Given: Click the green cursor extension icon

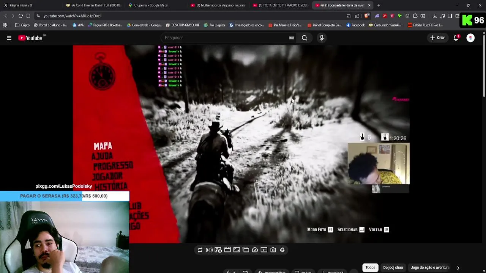Looking at the screenshot, I should click(400, 16).
